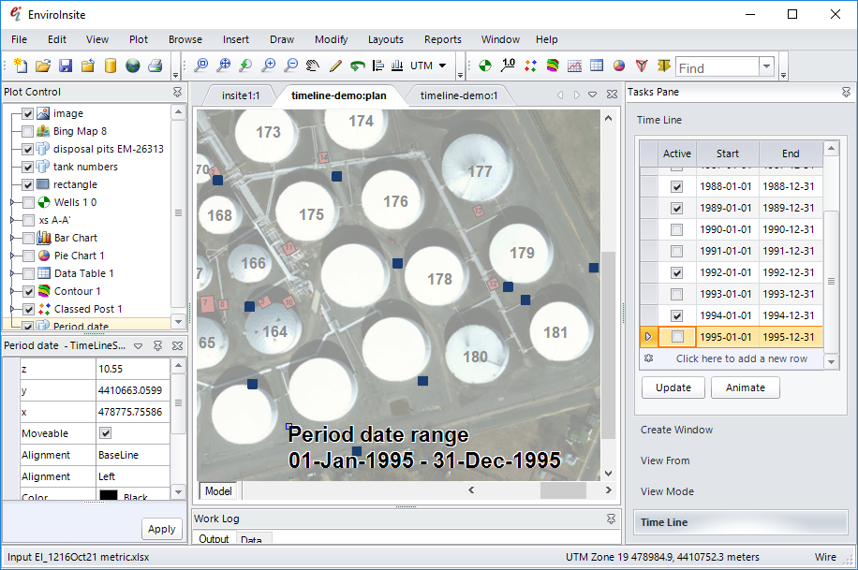Uncheck the Moveable property checkbox
Image resolution: width=858 pixels, height=570 pixels.
105,433
